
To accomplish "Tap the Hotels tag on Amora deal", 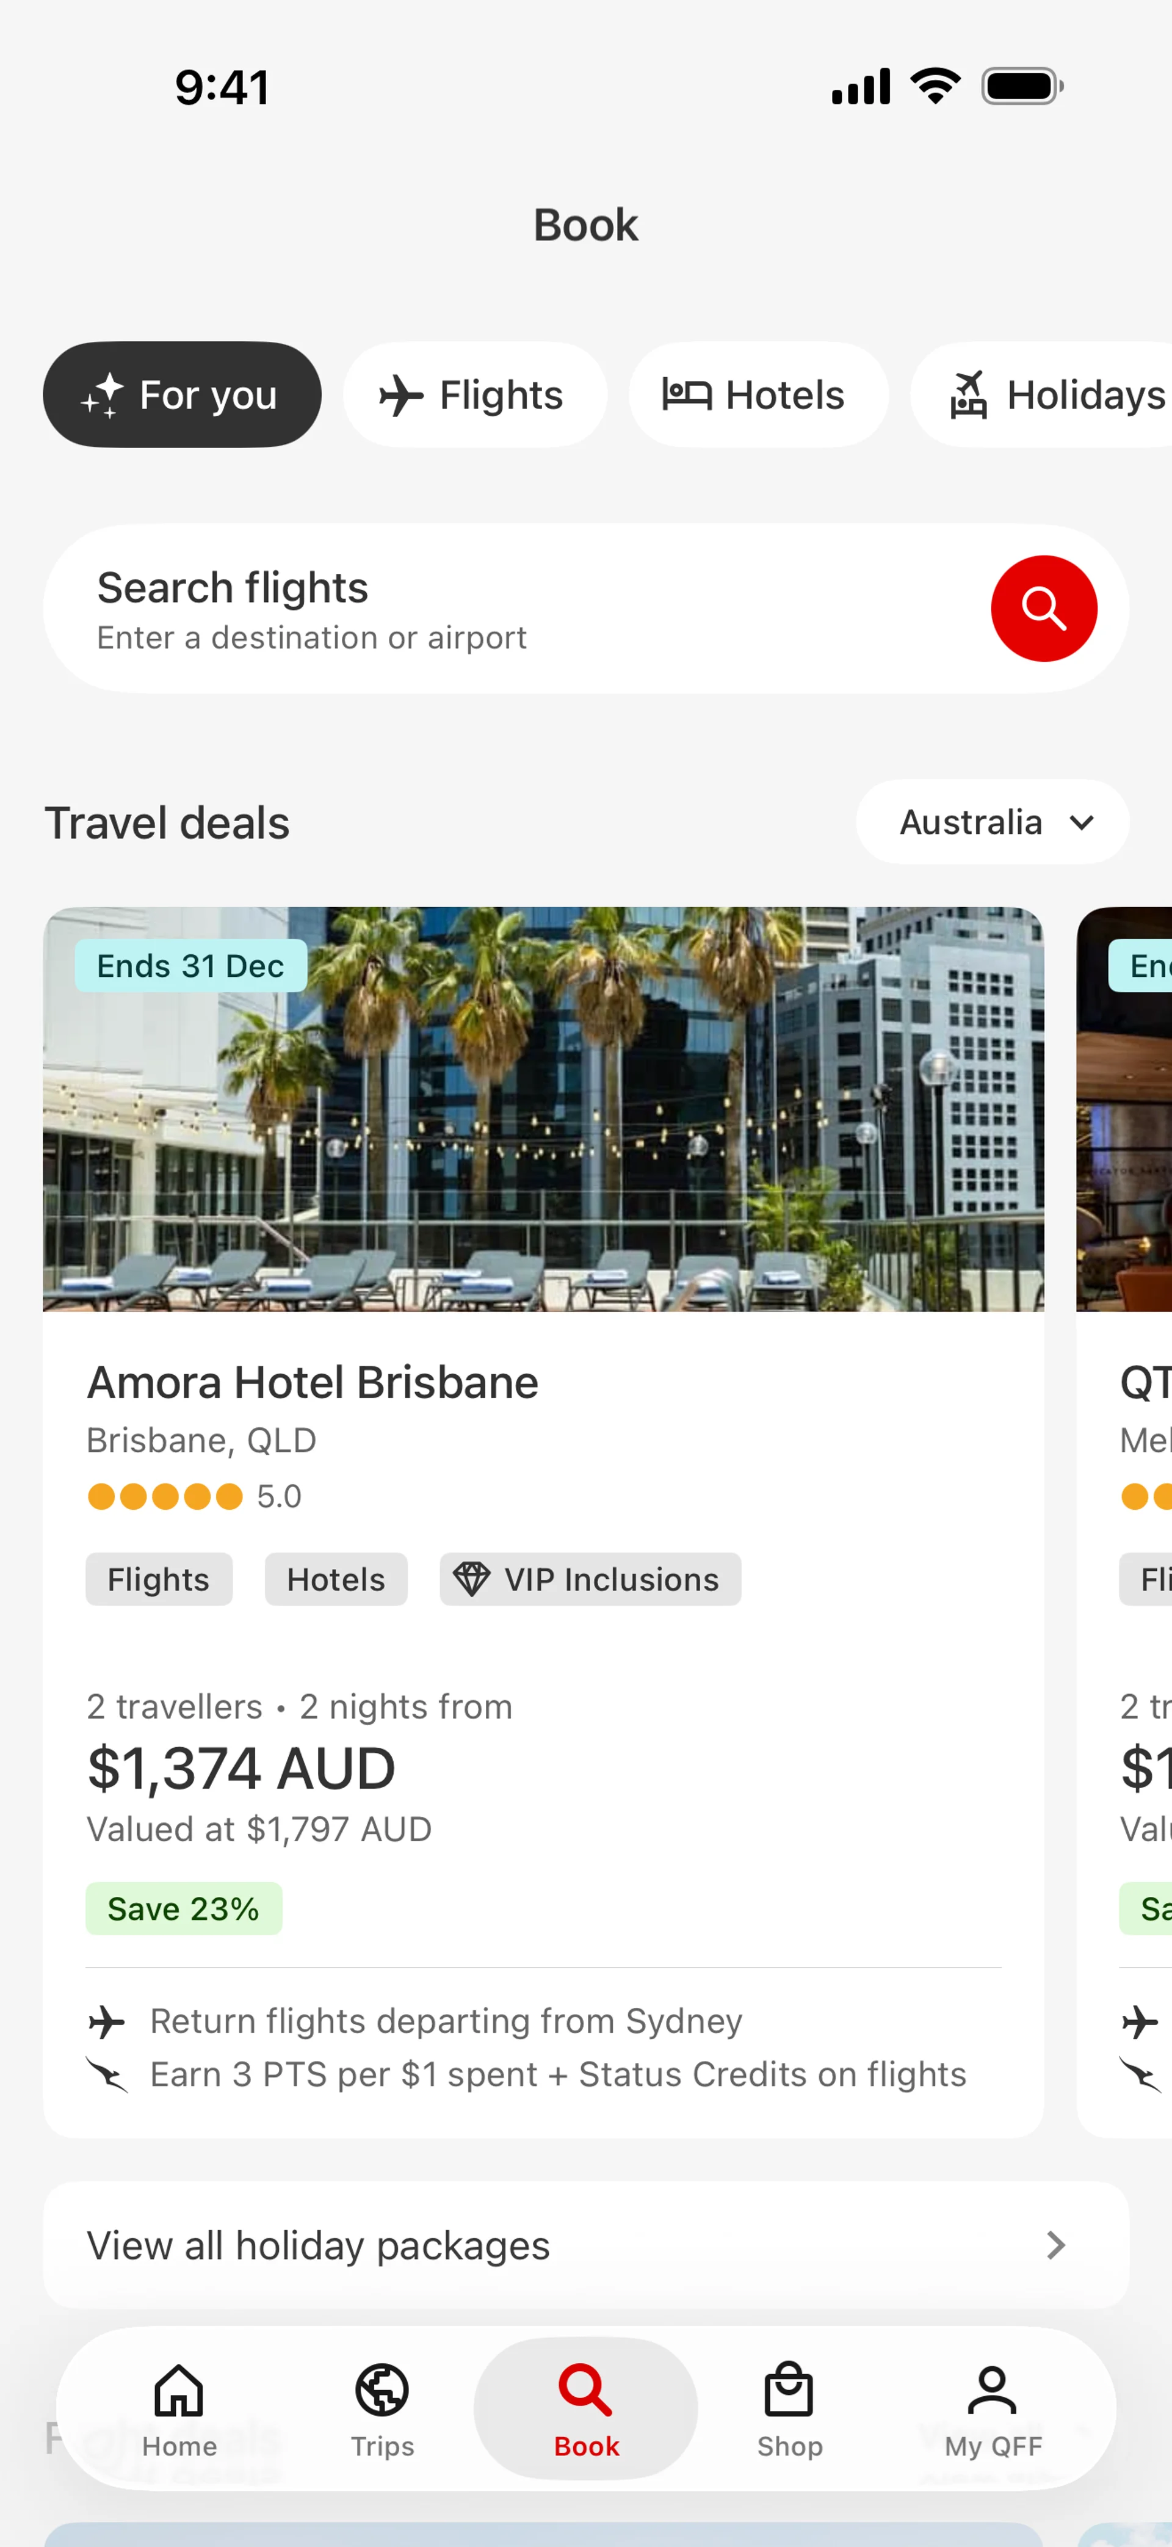I will point(336,1579).
